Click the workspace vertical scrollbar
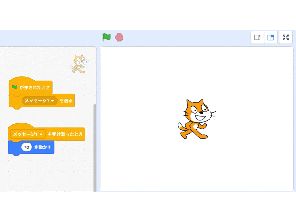The width and height of the screenshot is (296, 222). (x=95, y=148)
